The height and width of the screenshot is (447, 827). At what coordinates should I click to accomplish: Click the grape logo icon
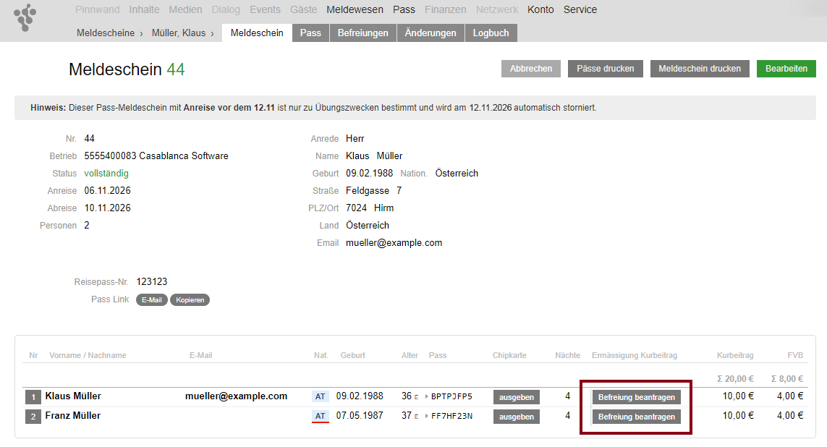pyautogui.click(x=25, y=17)
